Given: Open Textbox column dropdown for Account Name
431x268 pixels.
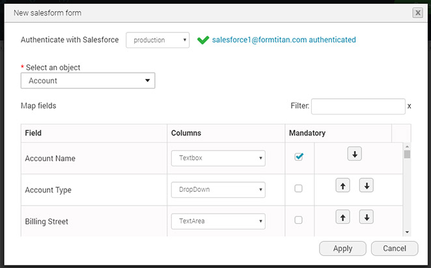Looking at the screenshot, I should pos(218,158).
